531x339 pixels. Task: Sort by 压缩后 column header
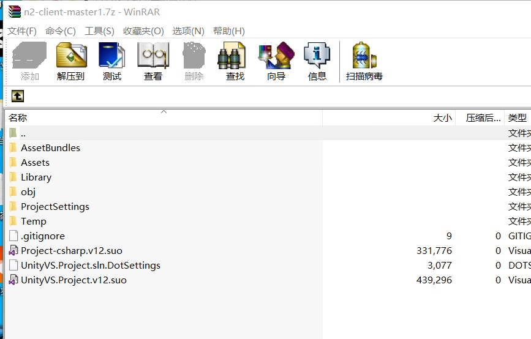(480, 117)
